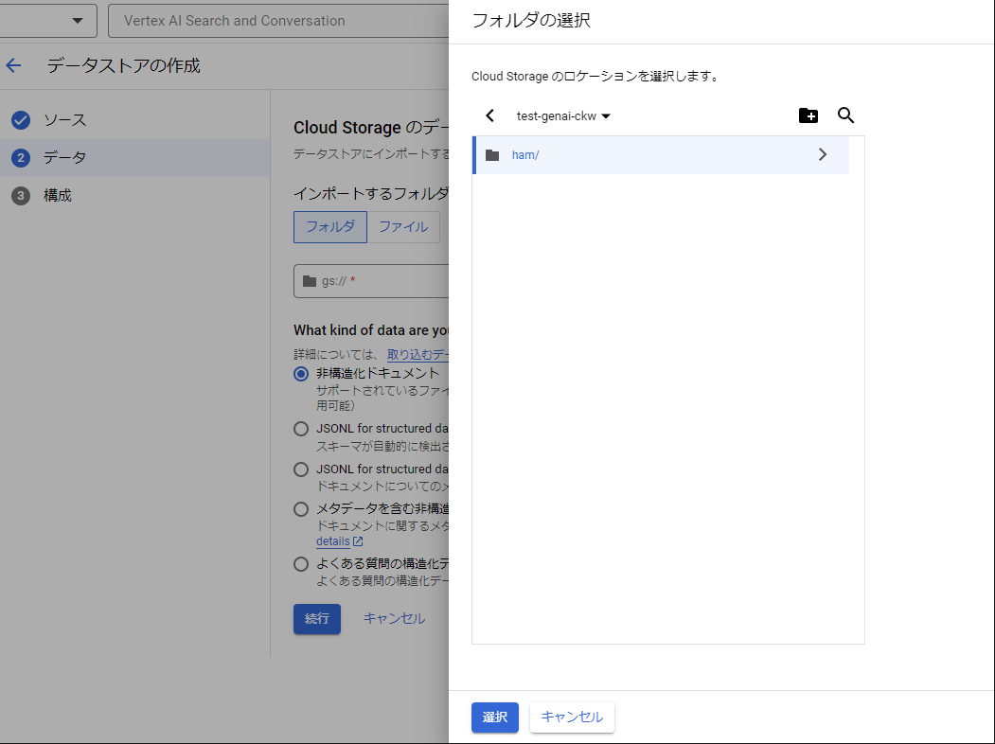The height and width of the screenshot is (744, 995).
Task: Click the back chevron beside test-genai-ckw
Action: (x=489, y=115)
